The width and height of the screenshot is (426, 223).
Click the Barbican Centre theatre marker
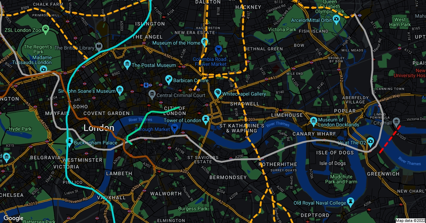point(169,79)
